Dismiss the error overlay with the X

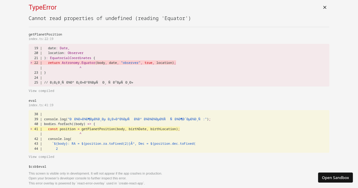pos(325,7)
